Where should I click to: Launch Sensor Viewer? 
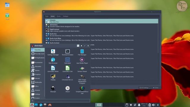pos(82,69)
